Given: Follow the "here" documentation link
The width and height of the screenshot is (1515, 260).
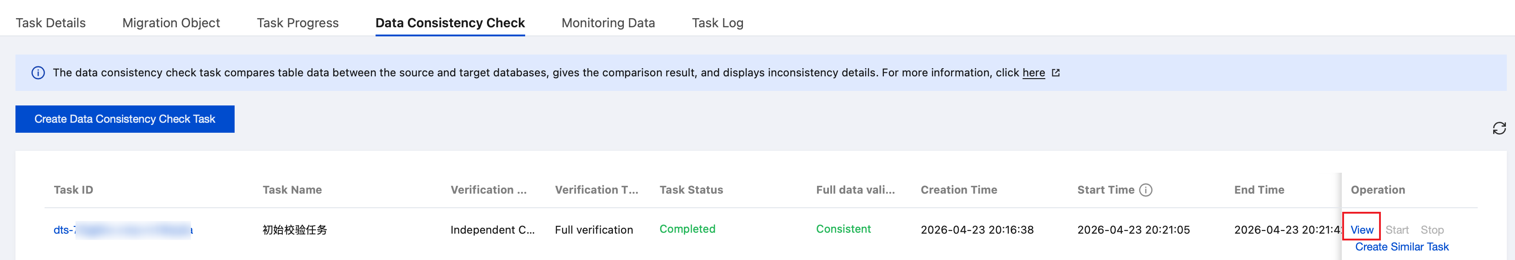Looking at the screenshot, I should coord(1033,73).
